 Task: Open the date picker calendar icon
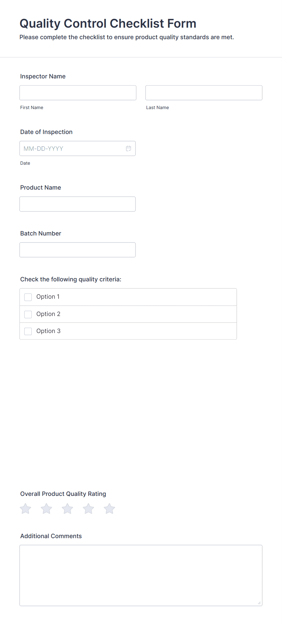128,148
